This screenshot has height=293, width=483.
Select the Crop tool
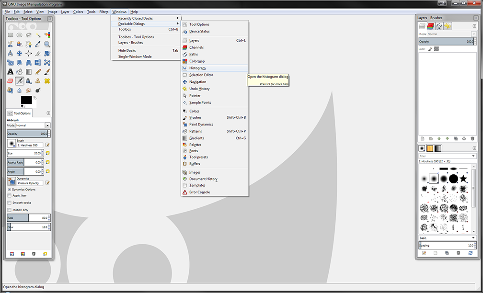[x=38, y=54]
